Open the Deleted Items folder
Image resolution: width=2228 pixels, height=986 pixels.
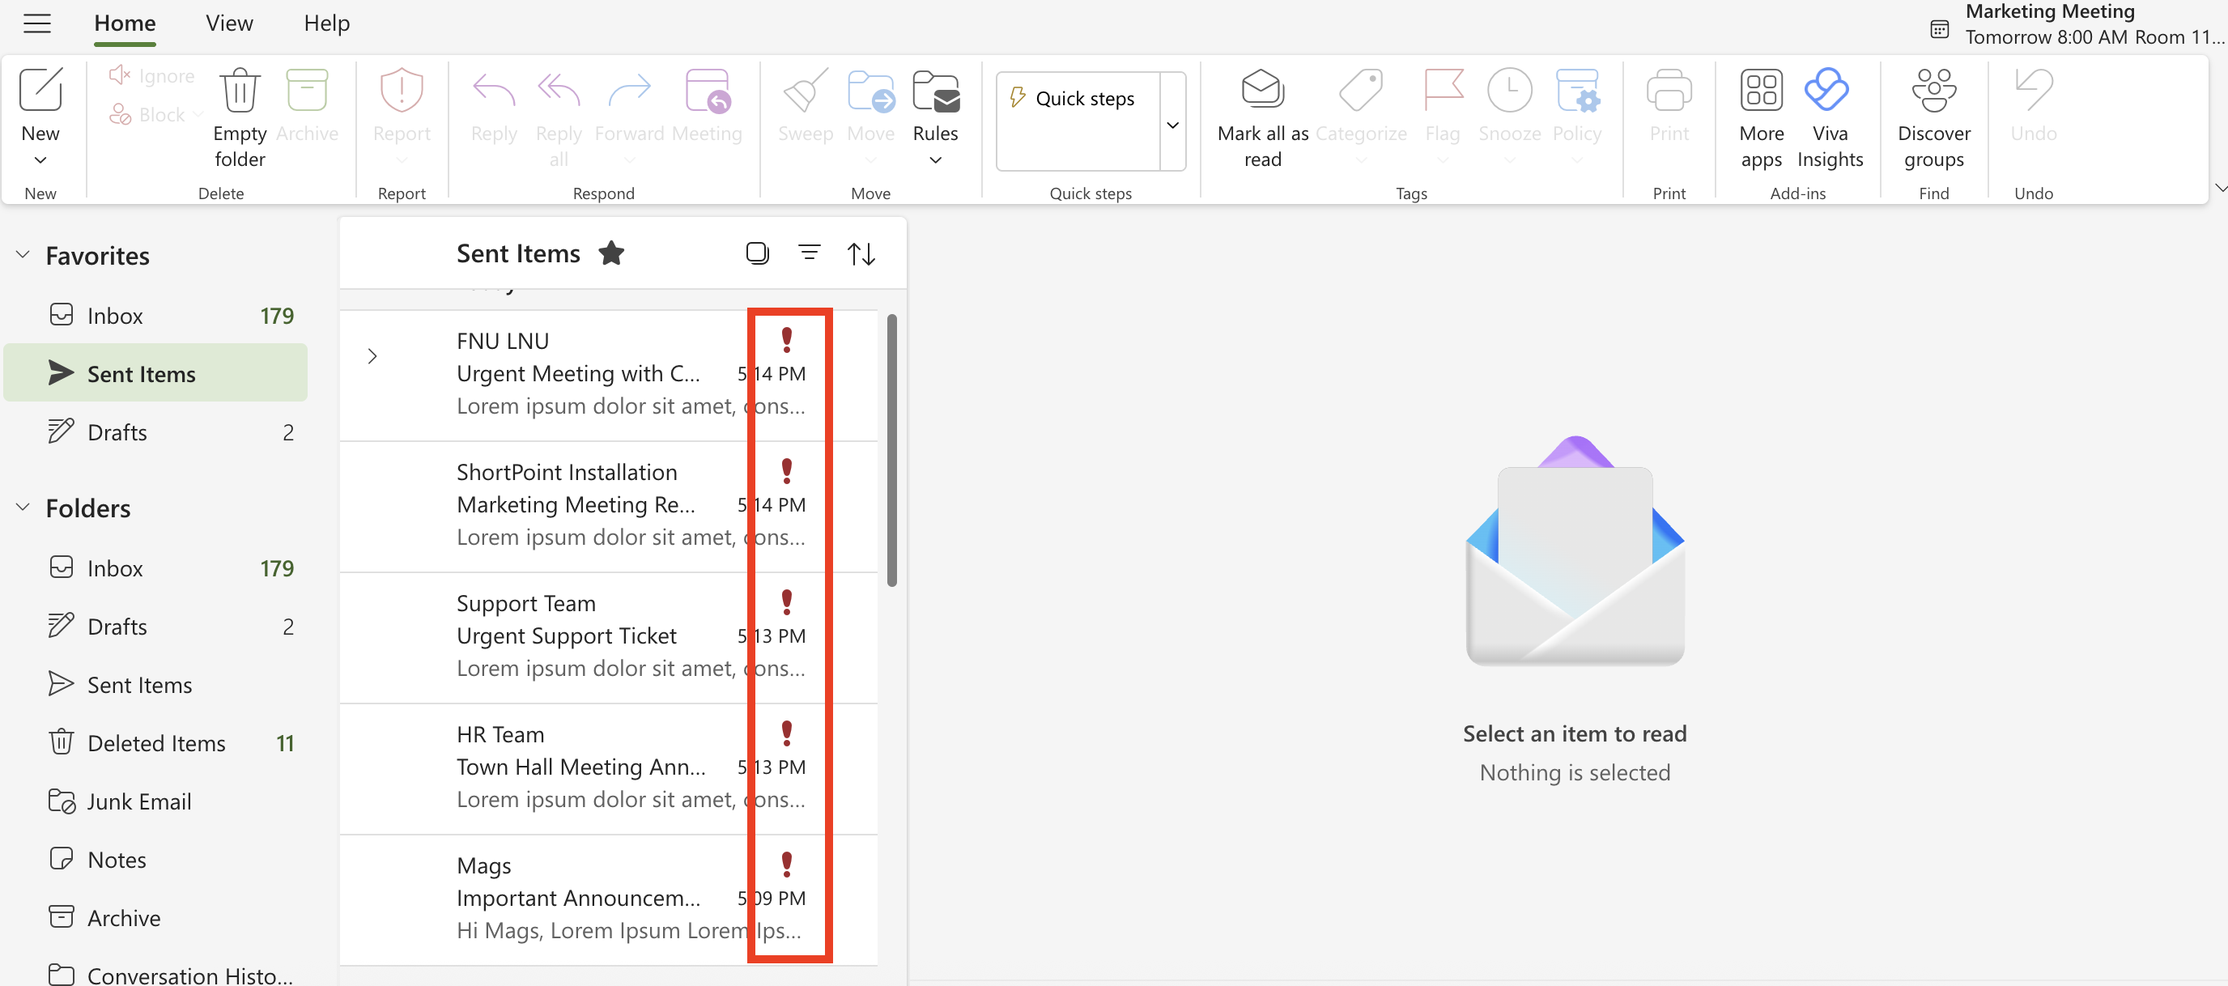click(155, 743)
